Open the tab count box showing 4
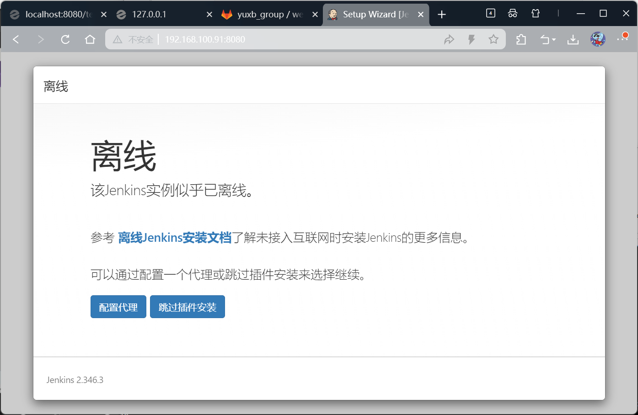This screenshot has height=415, width=638. click(491, 13)
